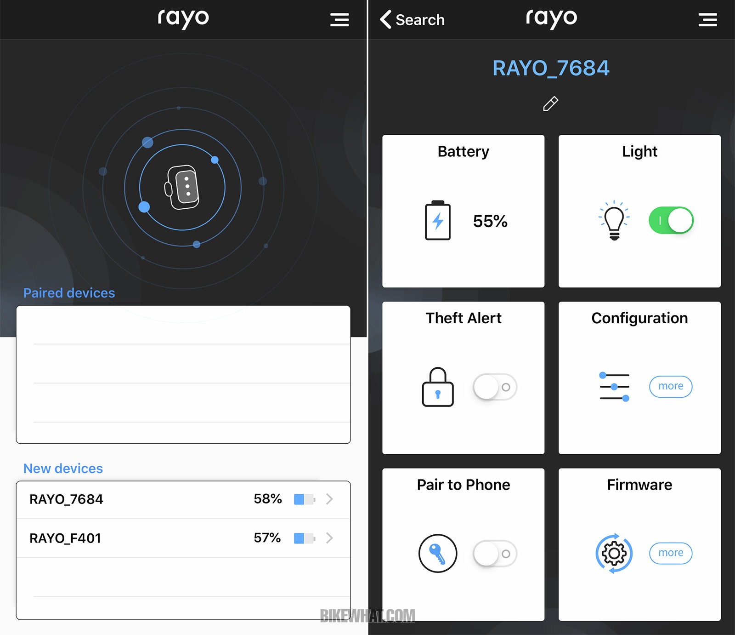735x635 pixels.
Task: Tap the 57% battery reading
Action: 267,538
